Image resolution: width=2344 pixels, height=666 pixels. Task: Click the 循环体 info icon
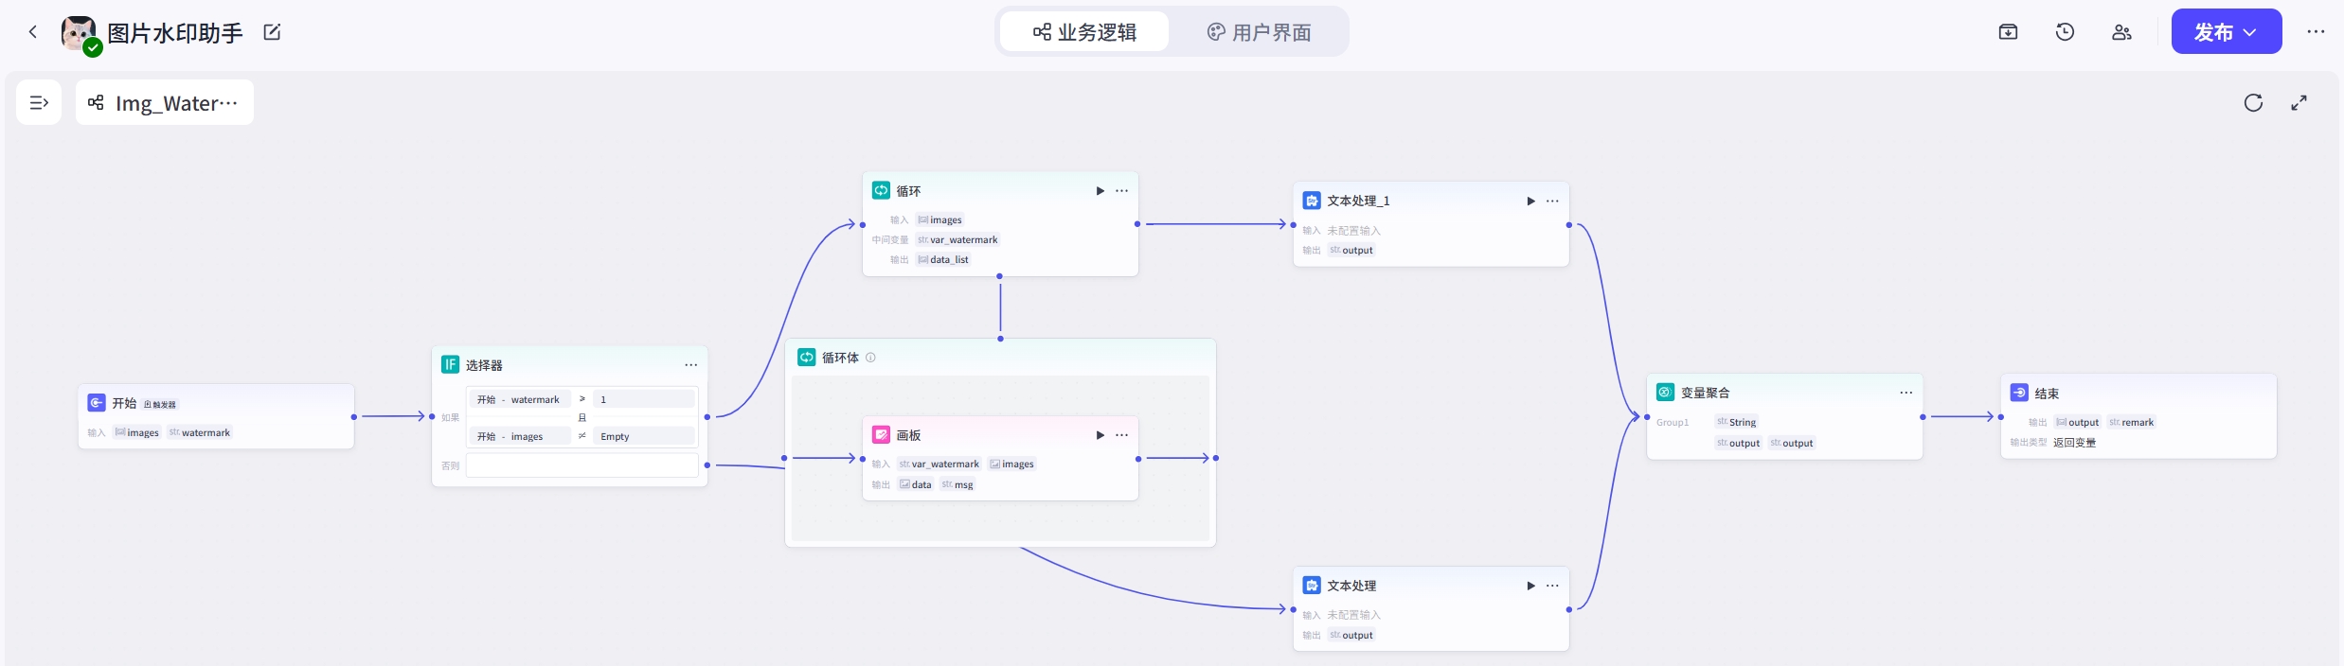coord(870,358)
